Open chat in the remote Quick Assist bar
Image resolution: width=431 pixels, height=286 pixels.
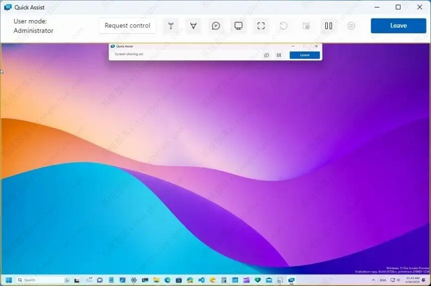click(x=266, y=55)
